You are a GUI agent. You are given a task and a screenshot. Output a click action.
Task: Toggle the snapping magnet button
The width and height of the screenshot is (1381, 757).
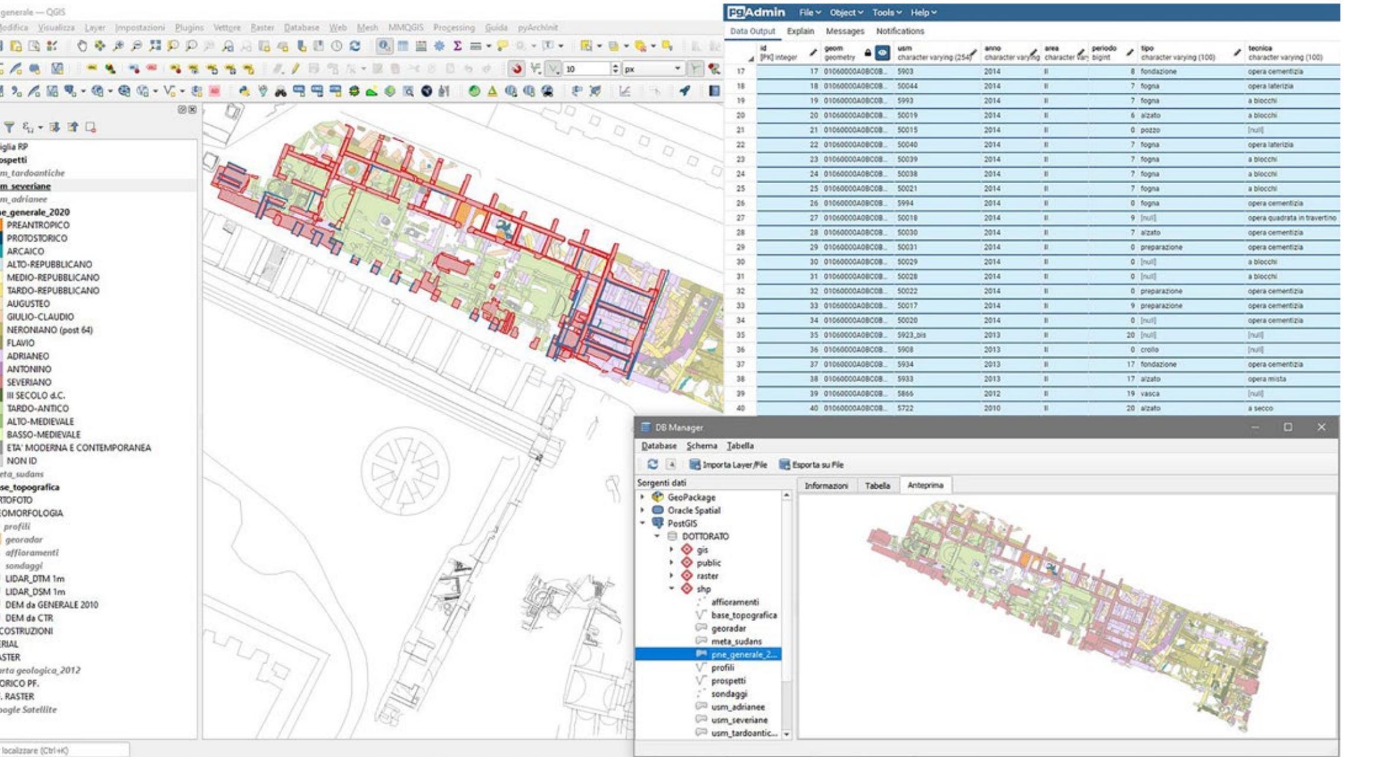click(x=516, y=69)
